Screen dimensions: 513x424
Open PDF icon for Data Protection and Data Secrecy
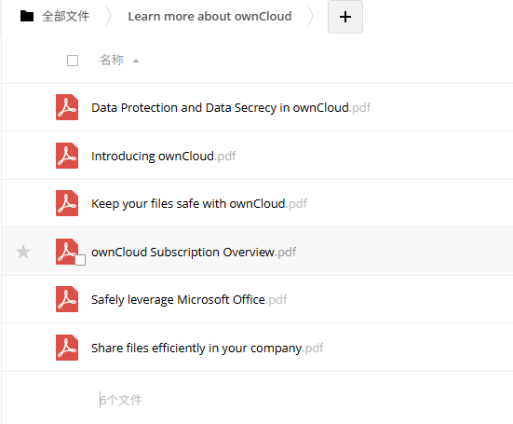click(x=67, y=107)
